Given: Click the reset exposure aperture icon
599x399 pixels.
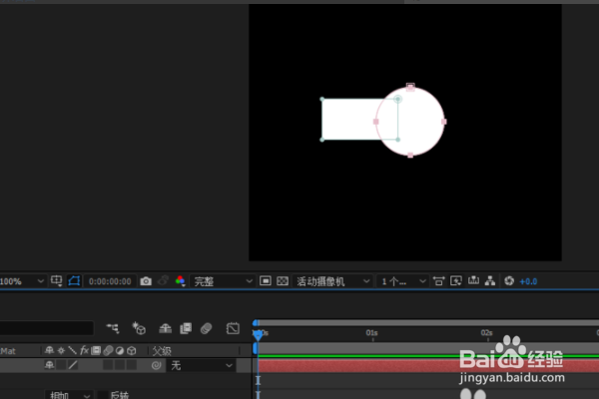Looking at the screenshot, I should pyautogui.click(x=509, y=281).
